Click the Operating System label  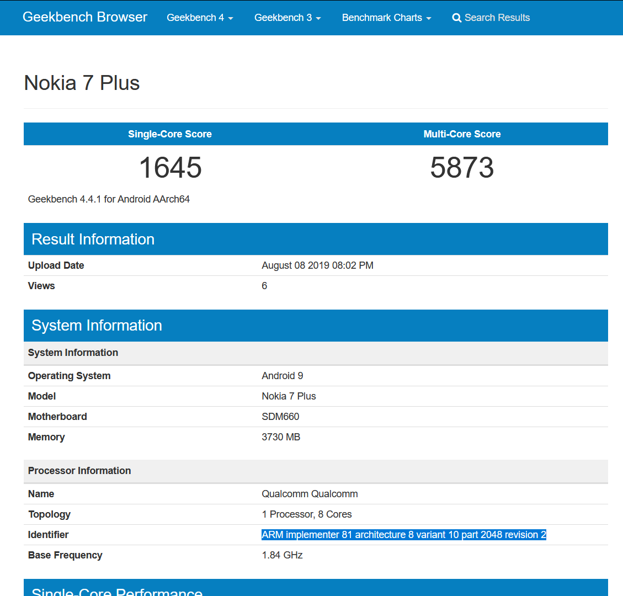coord(69,376)
